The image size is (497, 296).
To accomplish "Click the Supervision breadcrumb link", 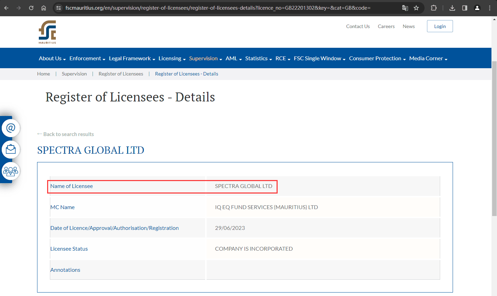I will tap(74, 74).
